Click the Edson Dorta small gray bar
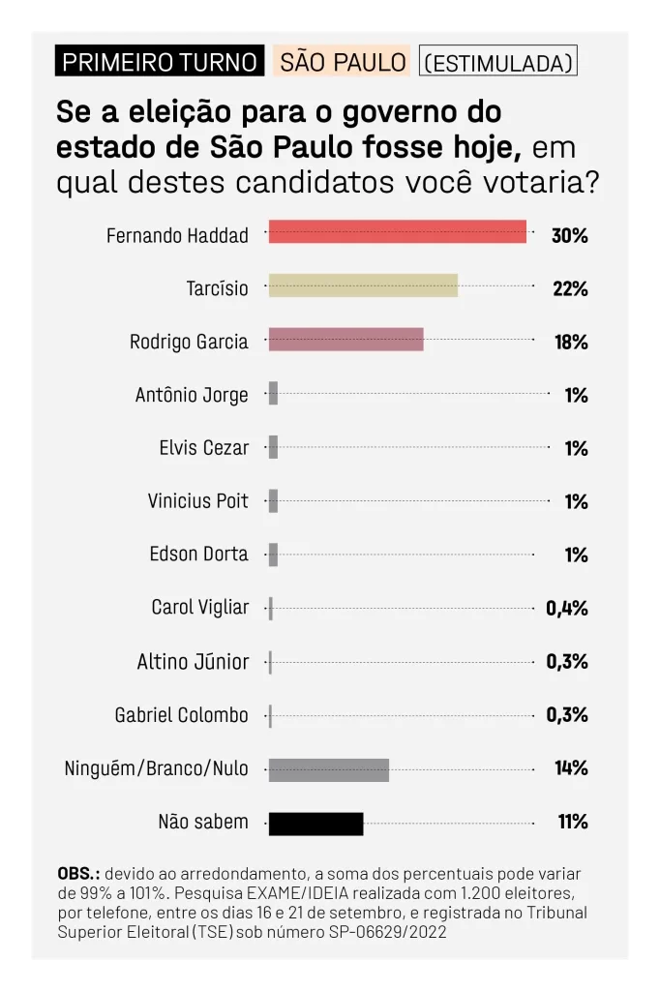The image size is (660, 991). (273, 555)
